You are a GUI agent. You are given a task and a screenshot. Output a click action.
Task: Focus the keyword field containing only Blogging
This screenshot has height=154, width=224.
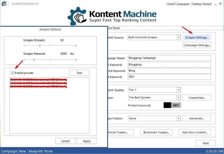(169, 64)
